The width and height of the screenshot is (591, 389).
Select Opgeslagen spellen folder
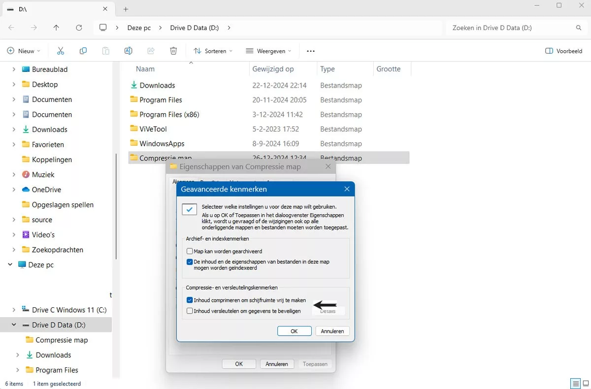click(x=63, y=204)
